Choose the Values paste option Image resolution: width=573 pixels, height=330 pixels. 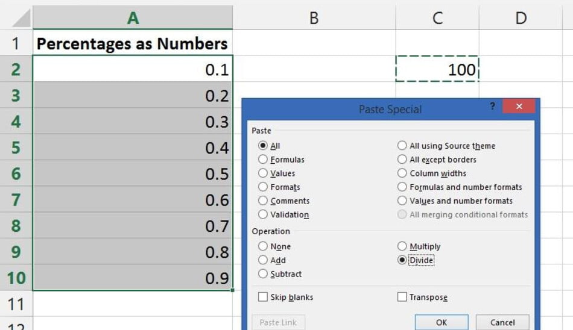click(263, 173)
